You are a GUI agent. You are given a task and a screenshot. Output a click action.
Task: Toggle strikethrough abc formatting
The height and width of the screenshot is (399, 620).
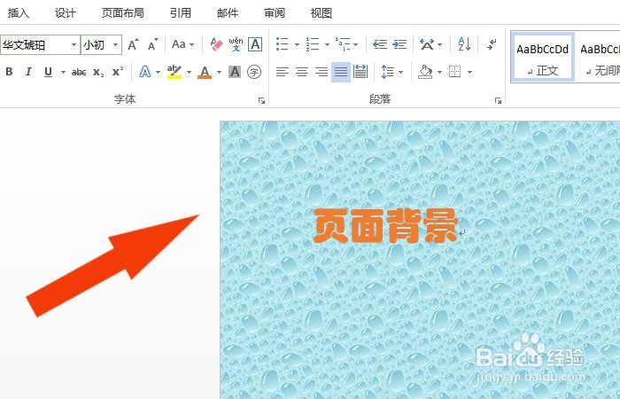coord(79,72)
